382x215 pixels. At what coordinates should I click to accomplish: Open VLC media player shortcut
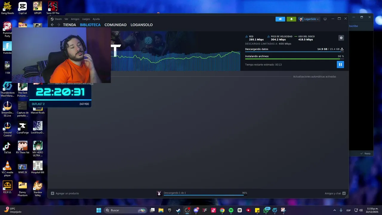(x=7, y=169)
